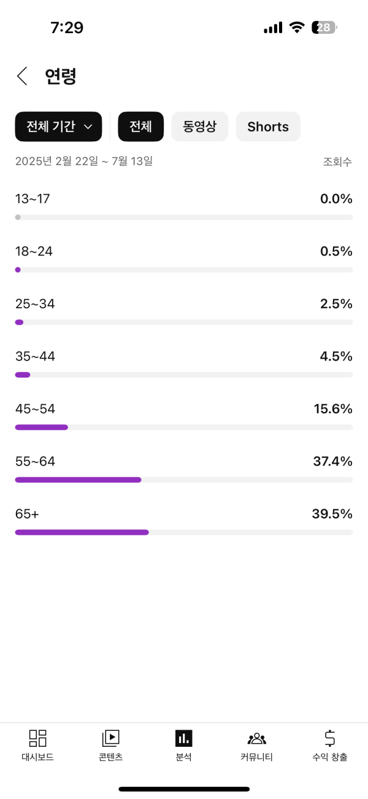Tap the 연령 page title

coord(61,76)
